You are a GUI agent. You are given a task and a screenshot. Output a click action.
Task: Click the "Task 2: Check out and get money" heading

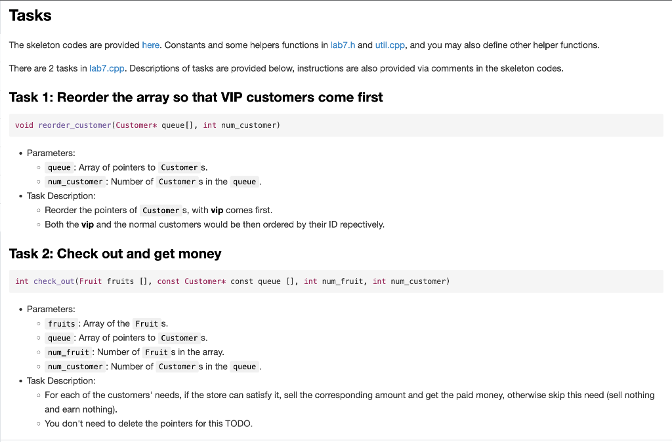tap(115, 254)
